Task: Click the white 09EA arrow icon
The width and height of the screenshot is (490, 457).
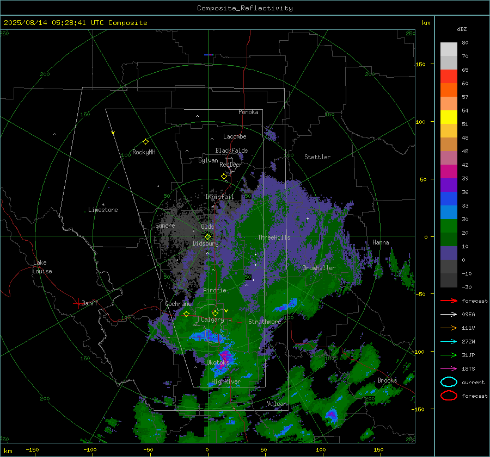Action: point(449,315)
